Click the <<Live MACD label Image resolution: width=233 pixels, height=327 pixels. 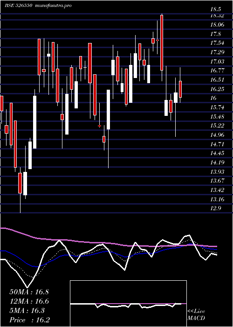[196, 315]
